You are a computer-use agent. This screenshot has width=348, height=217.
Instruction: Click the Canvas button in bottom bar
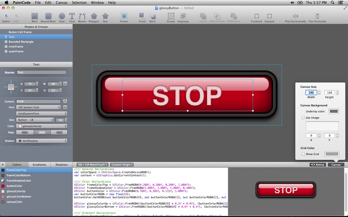[336, 165]
